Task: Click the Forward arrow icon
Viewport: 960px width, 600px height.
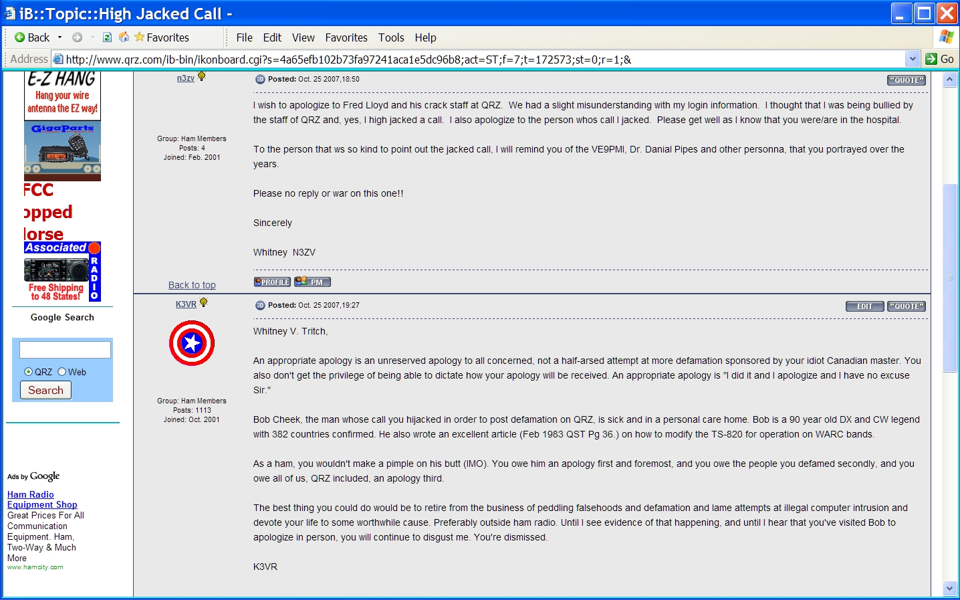Action: click(x=77, y=37)
